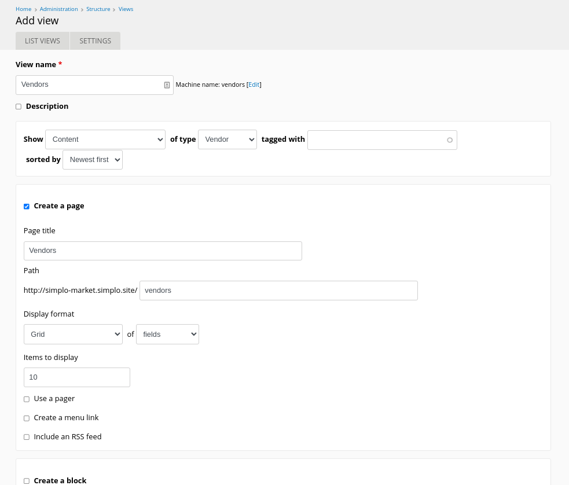Uncheck the Create a page checkbox
569x485 pixels.
point(27,207)
